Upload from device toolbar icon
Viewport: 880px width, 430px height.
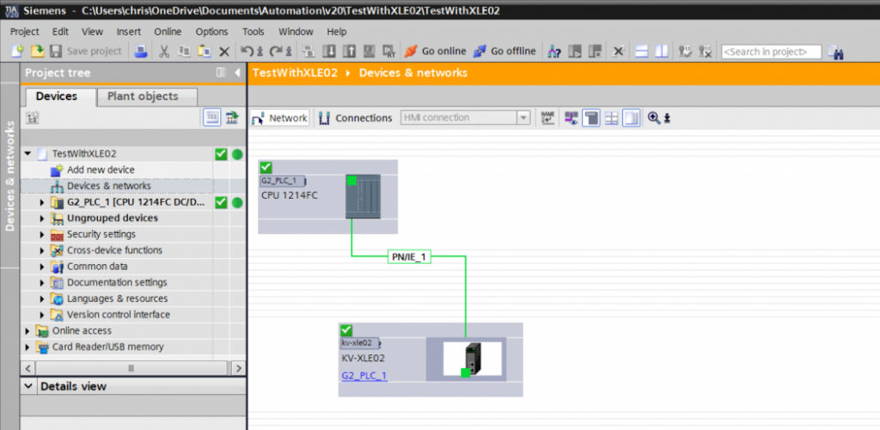[x=349, y=52]
